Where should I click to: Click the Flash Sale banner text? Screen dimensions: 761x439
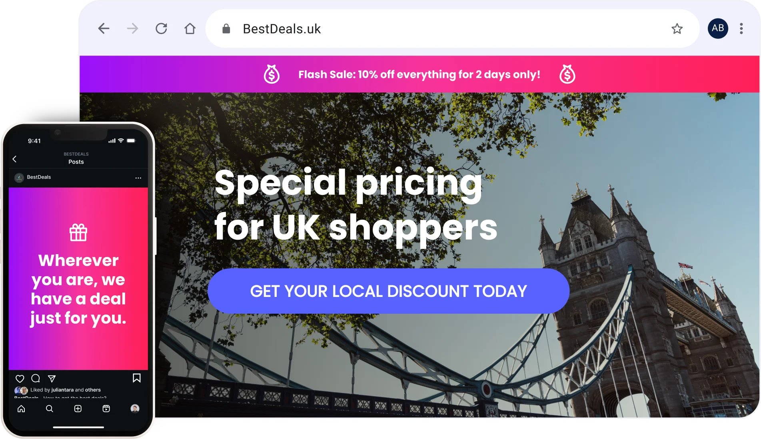click(419, 74)
